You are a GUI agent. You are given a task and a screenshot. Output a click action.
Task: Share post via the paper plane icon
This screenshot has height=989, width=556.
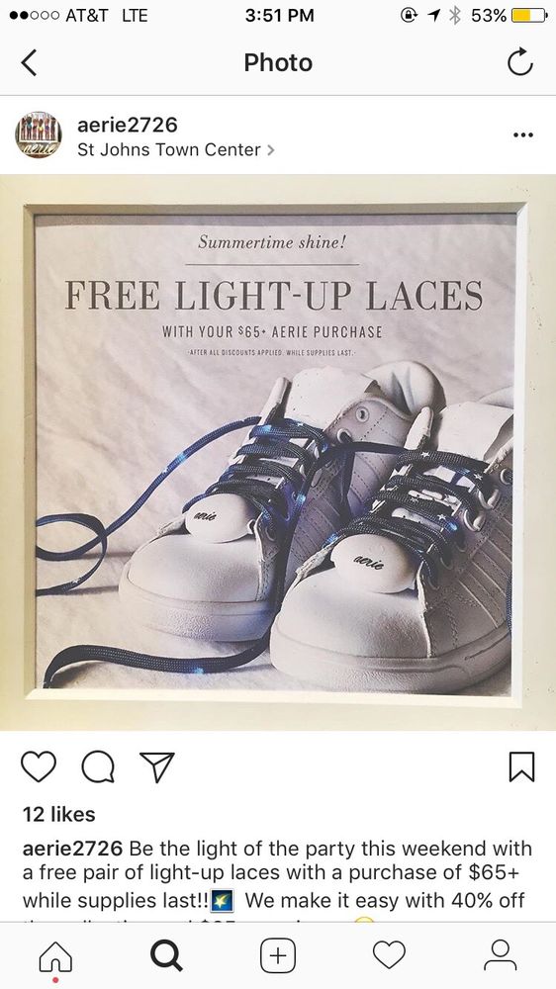coord(156,767)
